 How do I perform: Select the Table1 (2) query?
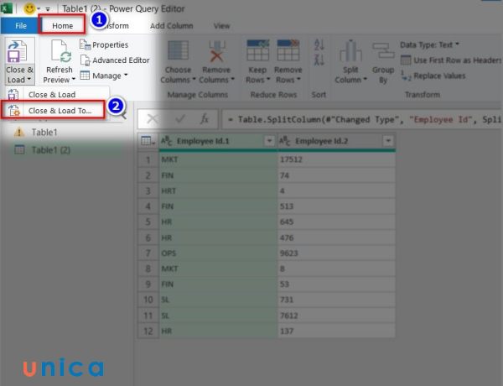(50, 149)
